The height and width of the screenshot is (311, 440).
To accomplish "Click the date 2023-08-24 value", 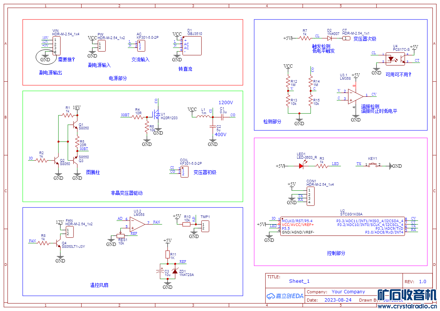I will [x=338, y=300].
